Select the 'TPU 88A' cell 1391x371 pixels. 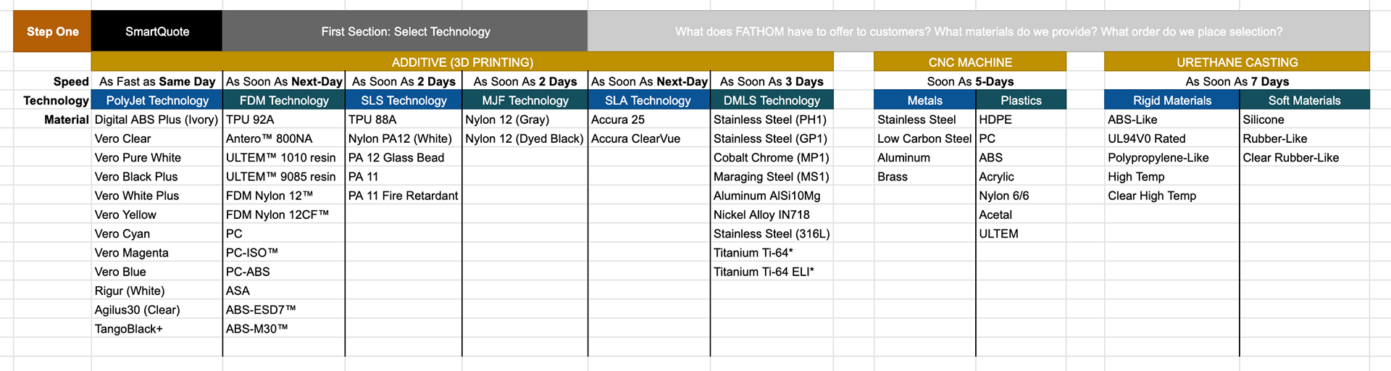pos(404,119)
